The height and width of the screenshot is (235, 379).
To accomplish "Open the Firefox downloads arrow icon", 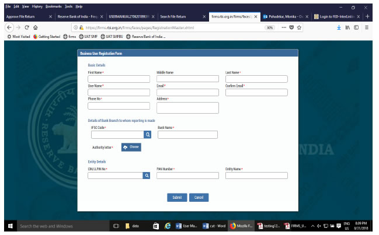I will pyautogui.click(x=339, y=27).
